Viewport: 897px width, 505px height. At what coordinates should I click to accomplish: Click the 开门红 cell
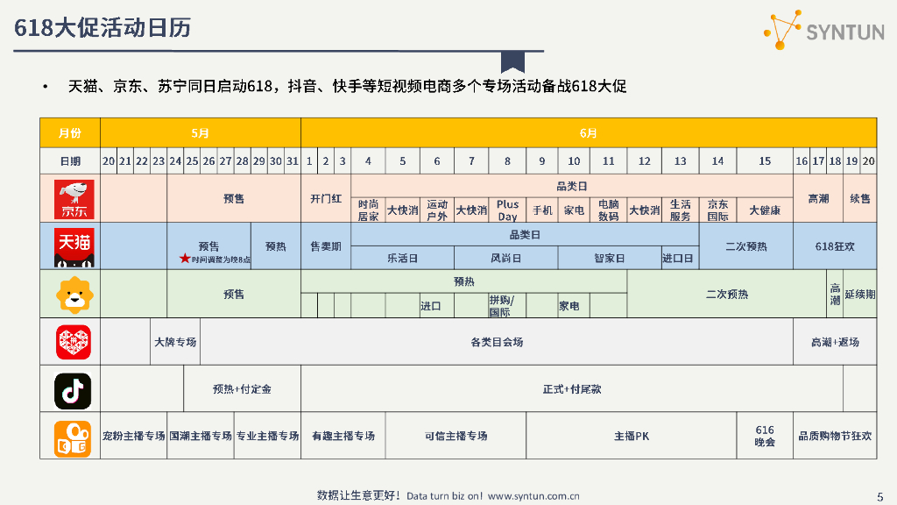click(x=326, y=199)
